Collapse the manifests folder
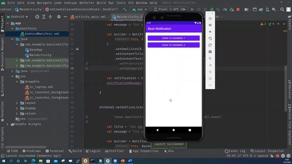The width and height of the screenshot is (292, 164). 12,28
